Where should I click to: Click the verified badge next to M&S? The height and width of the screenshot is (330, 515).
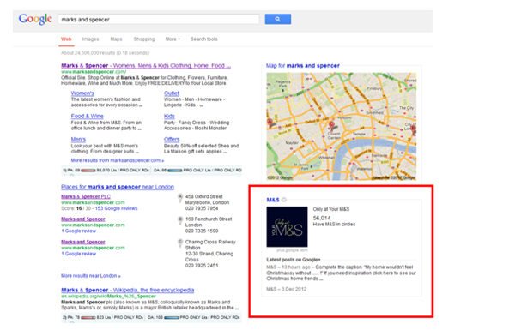click(x=284, y=200)
